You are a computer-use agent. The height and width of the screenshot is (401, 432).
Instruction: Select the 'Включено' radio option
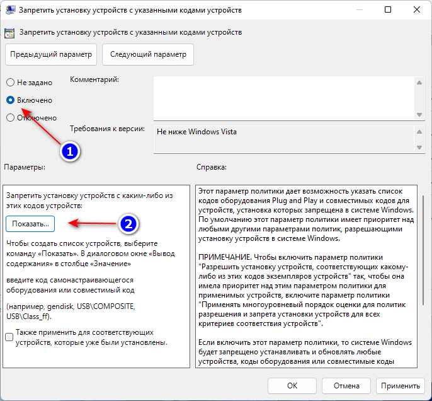(x=10, y=100)
